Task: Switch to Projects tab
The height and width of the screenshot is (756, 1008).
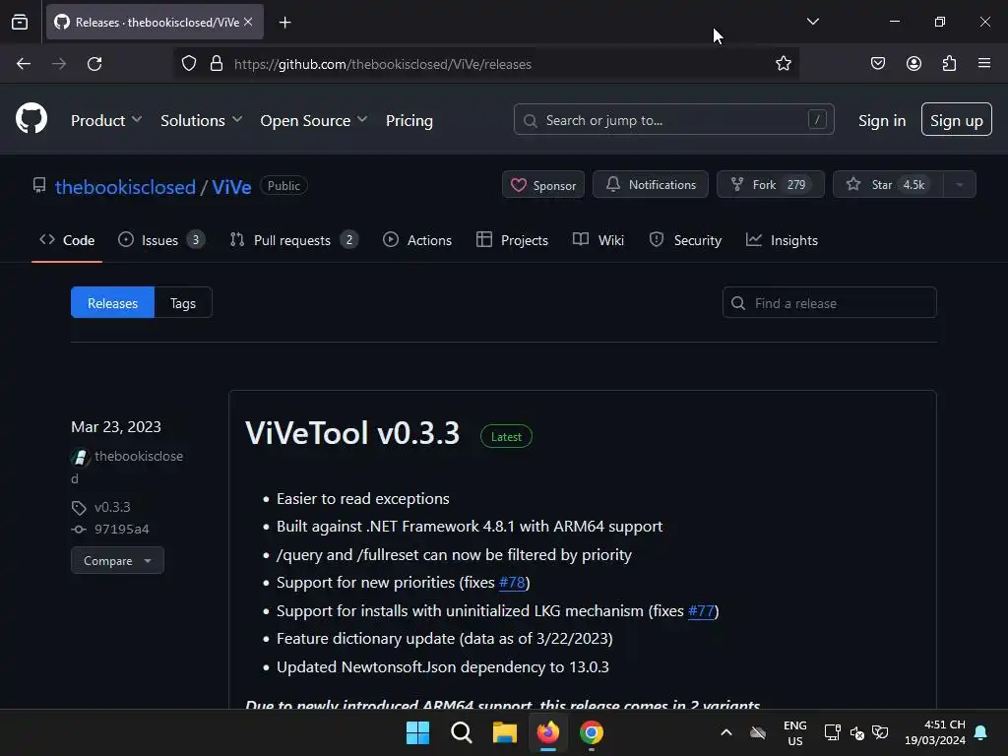Action: click(512, 240)
